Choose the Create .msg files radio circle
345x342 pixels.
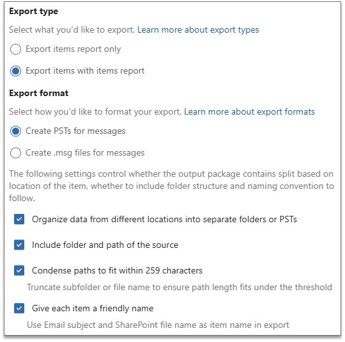click(x=15, y=153)
